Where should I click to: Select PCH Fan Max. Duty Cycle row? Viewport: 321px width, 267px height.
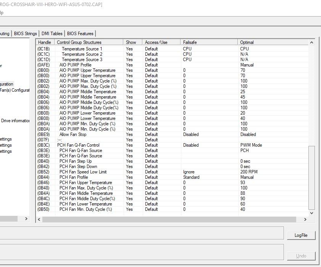[x=172, y=188]
